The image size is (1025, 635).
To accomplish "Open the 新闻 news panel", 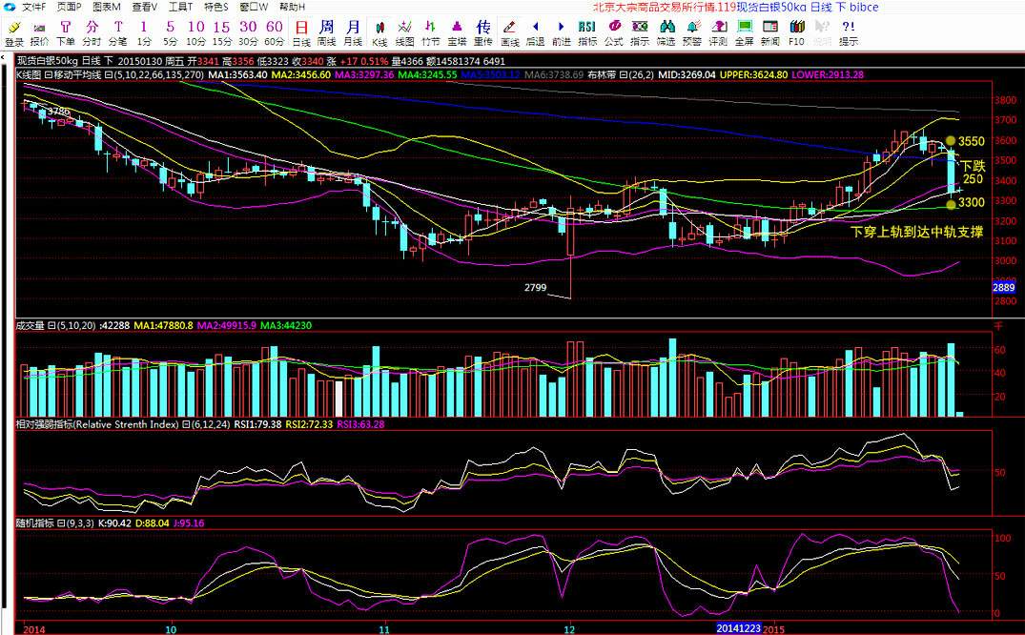I will pos(770,32).
